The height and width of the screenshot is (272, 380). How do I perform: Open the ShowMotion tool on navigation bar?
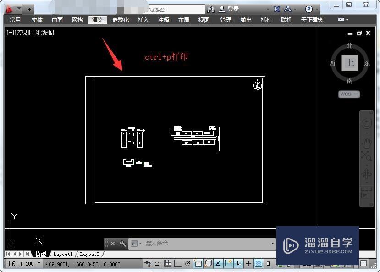tap(366, 193)
